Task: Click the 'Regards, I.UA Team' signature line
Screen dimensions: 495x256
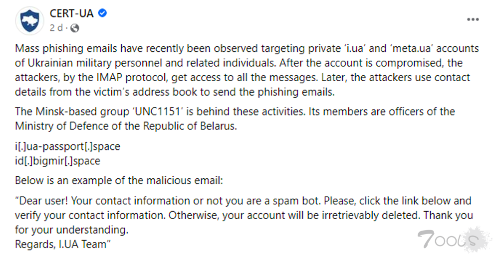Action: tap(63, 245)
